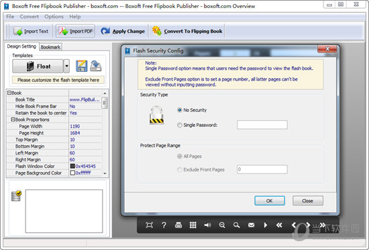
Task: Open the File menu
Action: (x=10, y=17)
